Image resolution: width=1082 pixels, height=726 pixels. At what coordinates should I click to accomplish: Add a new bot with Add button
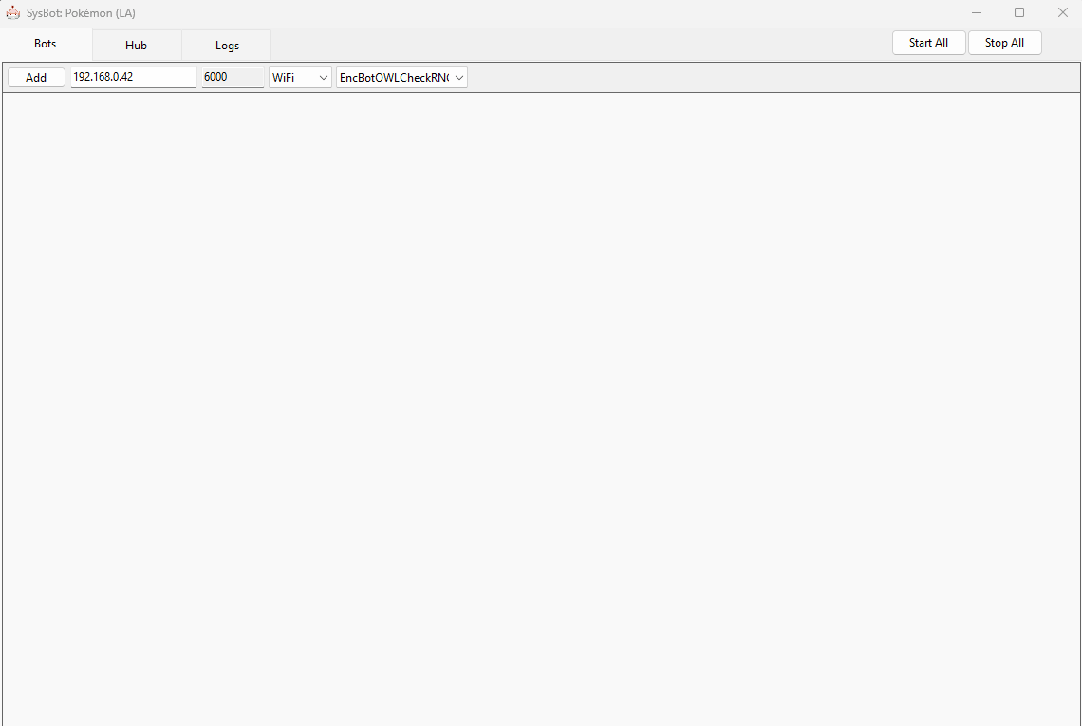tap(36, 77)
